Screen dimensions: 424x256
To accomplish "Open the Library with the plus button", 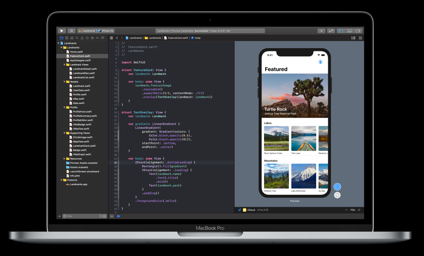I will click(321, 31).
